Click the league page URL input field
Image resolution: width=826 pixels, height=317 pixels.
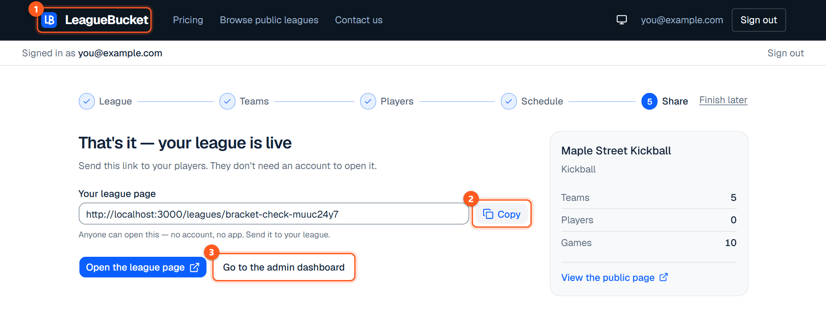click(274, 214)
